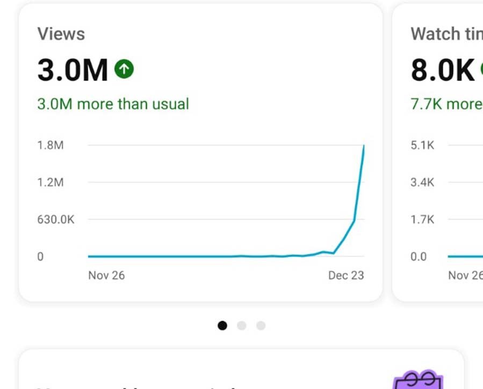Image resolution: width=483 pixels, height=389 pixels.
Task: Jump to the third pagination dot
Action: pyautogui.click(x=261, y=326)
